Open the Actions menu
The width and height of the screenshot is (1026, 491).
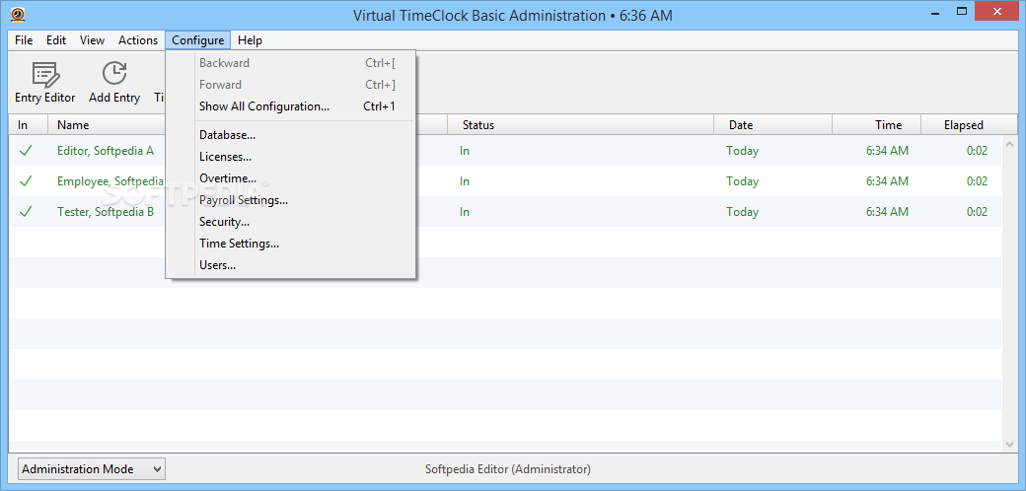pos(138,40)
